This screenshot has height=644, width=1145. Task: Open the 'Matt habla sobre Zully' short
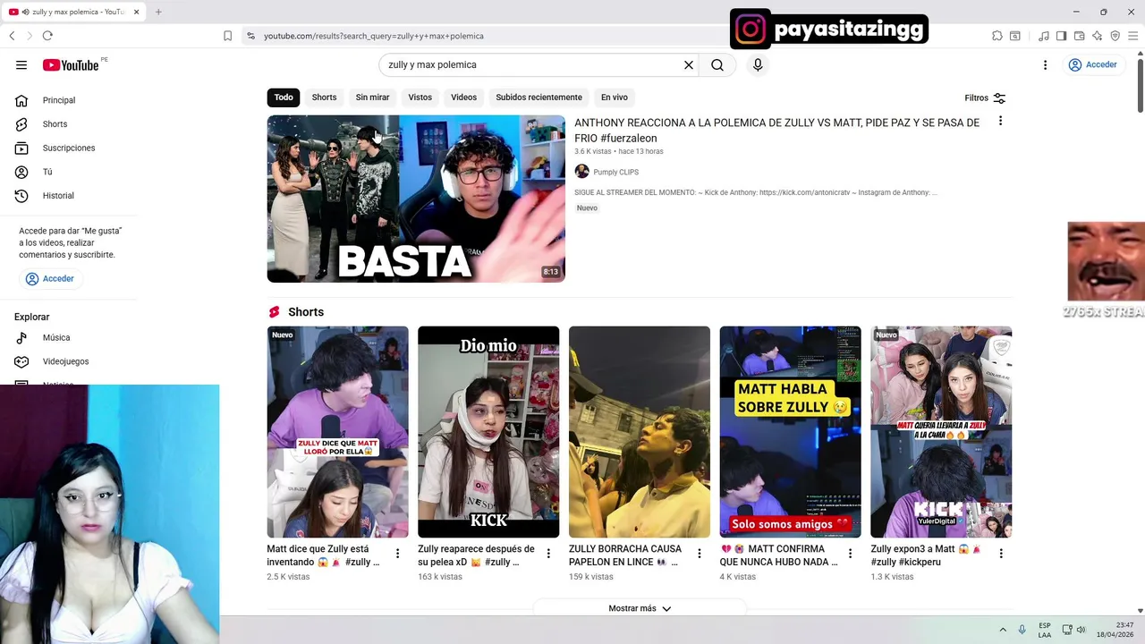click(791, 432)
